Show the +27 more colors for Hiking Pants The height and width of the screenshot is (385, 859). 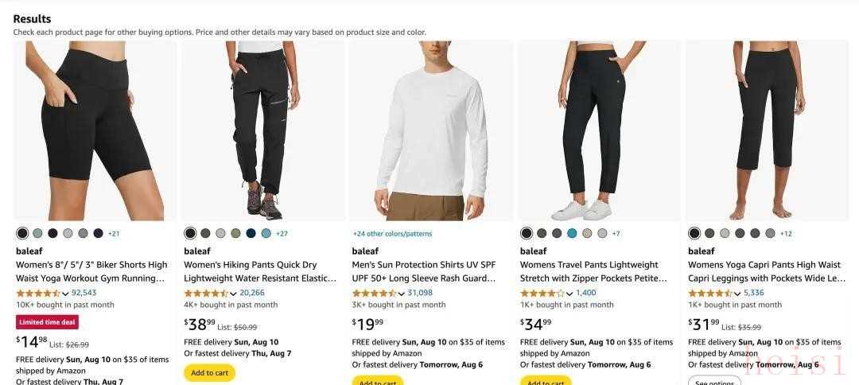point(282,234)
